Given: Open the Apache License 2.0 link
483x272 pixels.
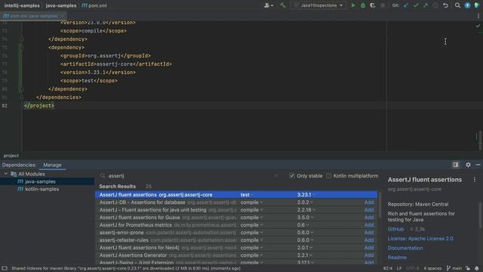Looking at the screenshot, I should coord(420,239).
